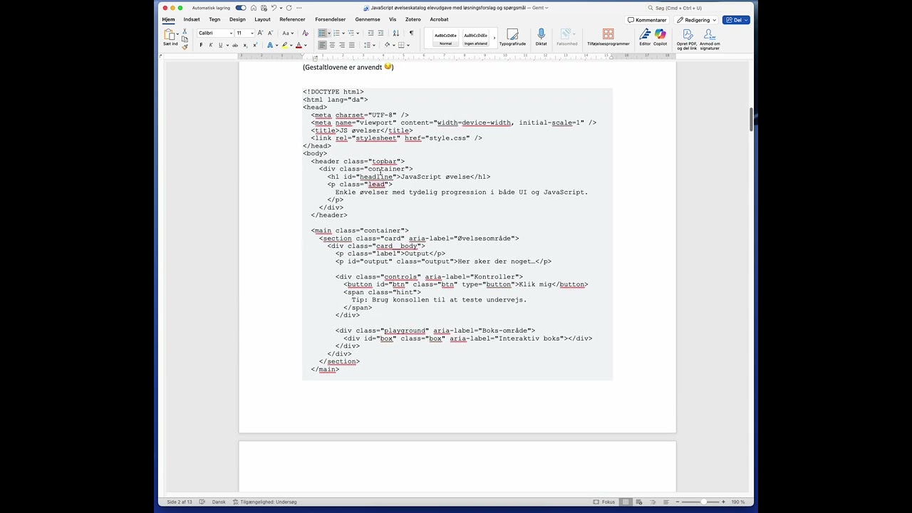Open the Indsæt tab
The width and height of the screenshot is (912, 513).
point(192,19)
